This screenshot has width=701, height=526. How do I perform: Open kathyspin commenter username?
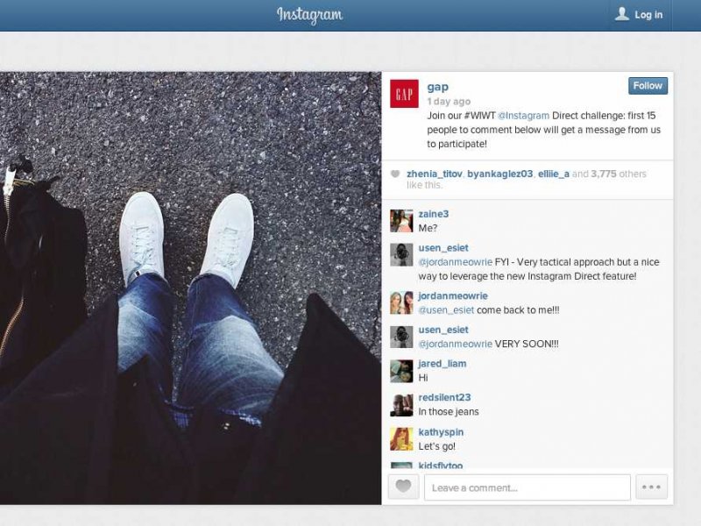point(441,432)
